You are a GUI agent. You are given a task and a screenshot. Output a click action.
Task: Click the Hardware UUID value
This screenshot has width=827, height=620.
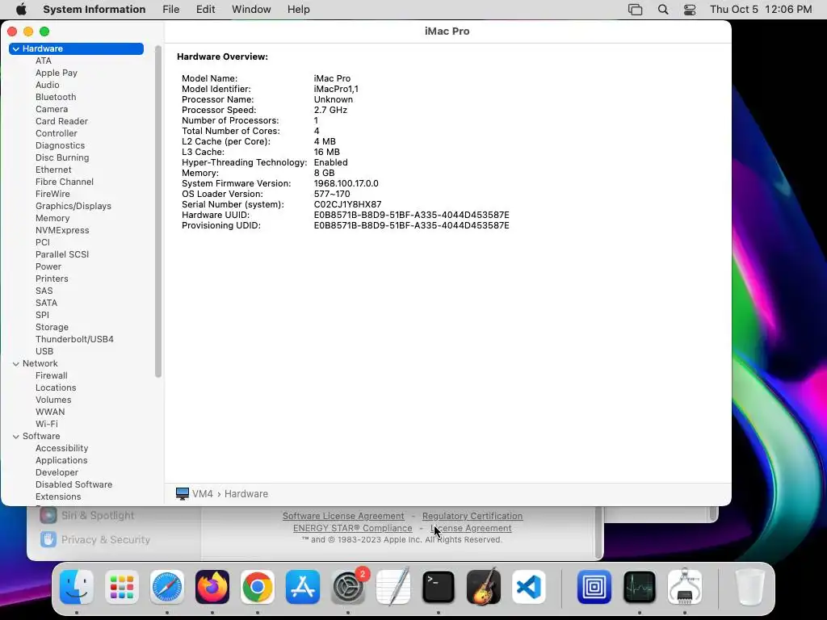(x=411, y=215)
